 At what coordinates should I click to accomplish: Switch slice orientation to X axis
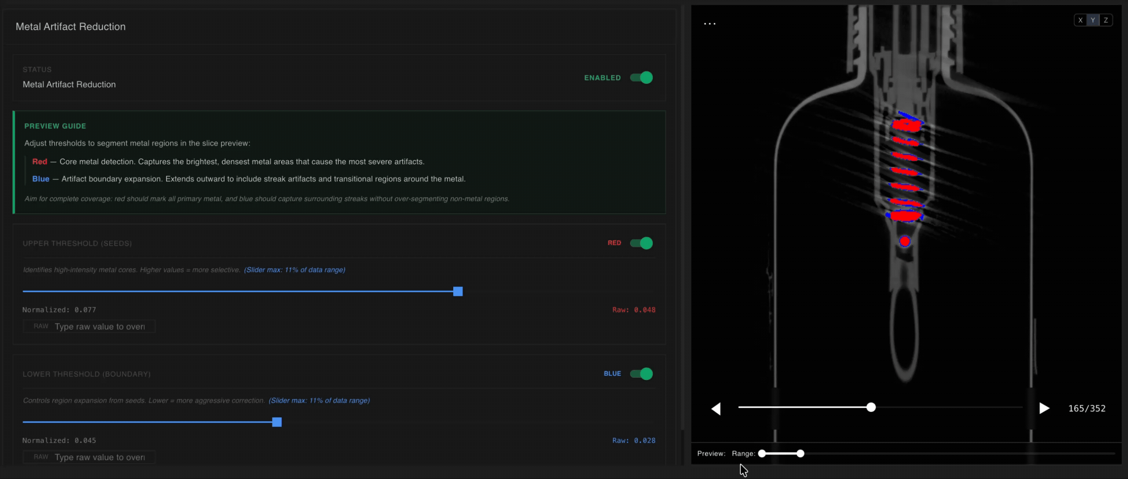coord(1080,20)
